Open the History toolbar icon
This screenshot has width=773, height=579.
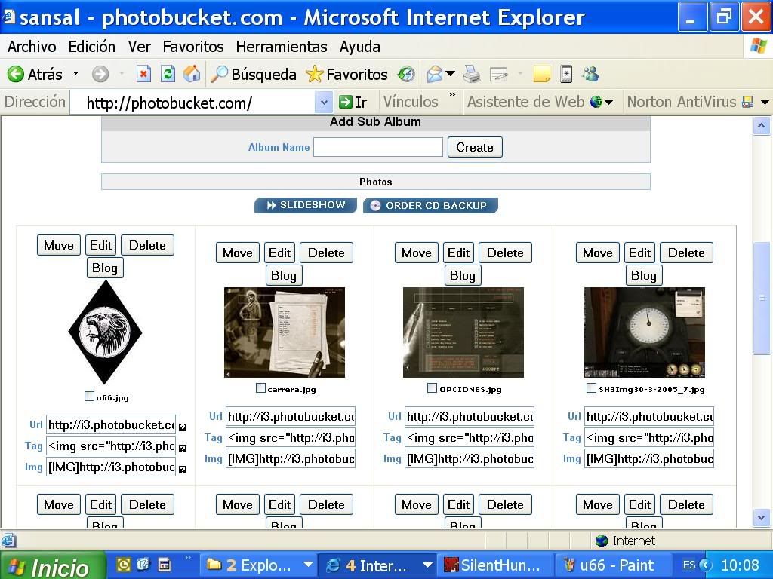[x=406, y=74]
